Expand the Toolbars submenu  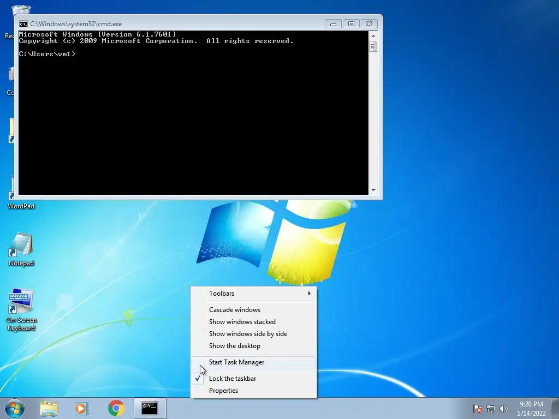pos(253,293)
